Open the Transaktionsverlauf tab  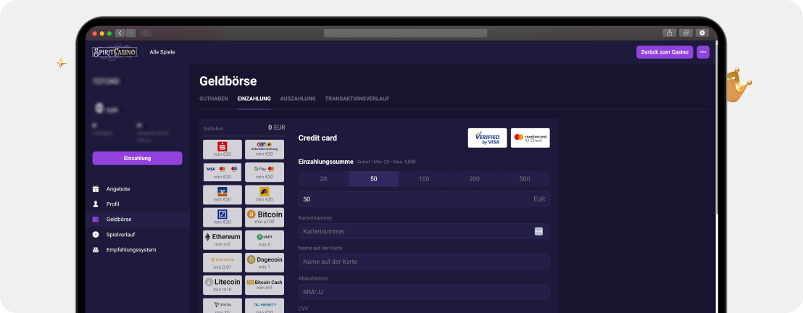(357, 99)
